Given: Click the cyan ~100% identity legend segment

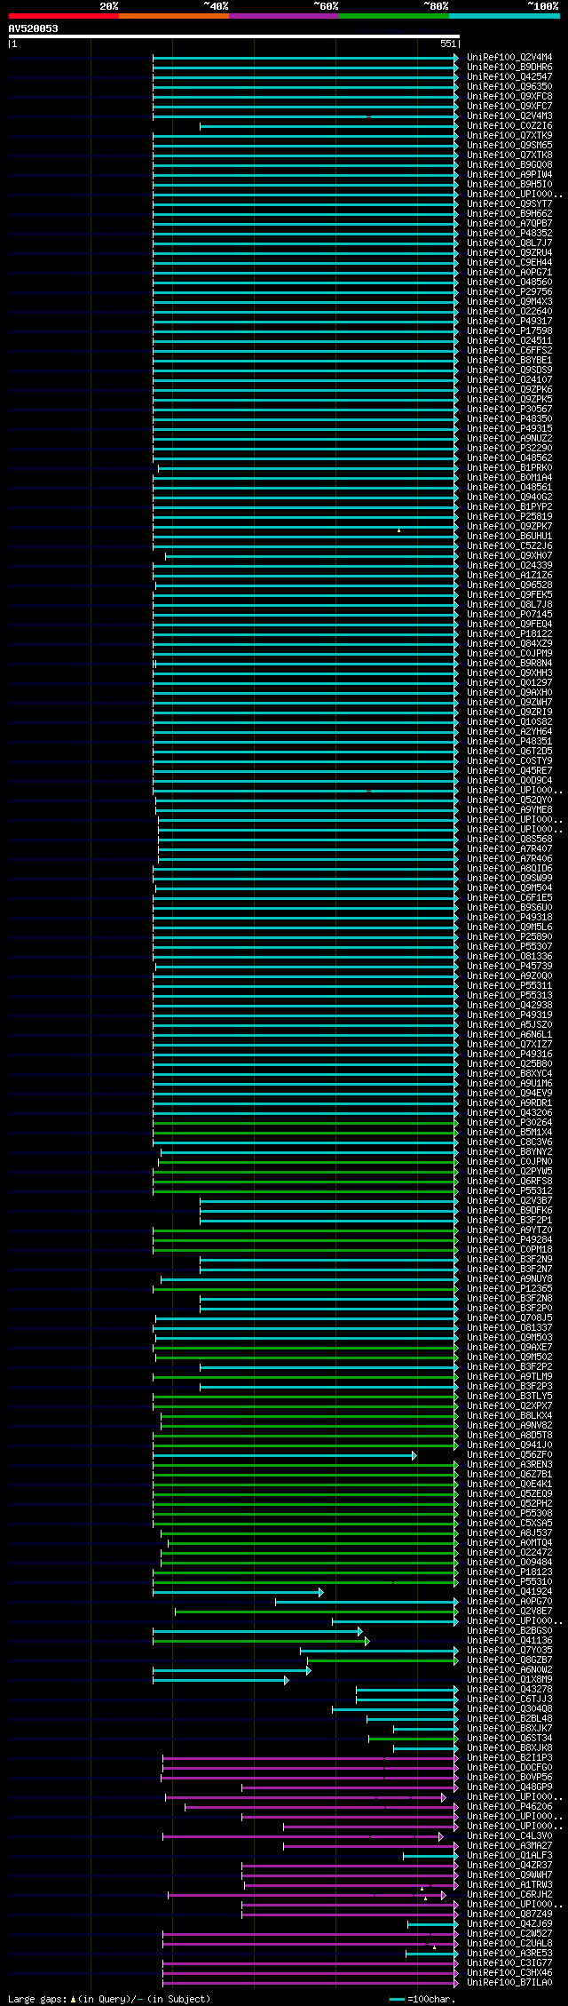Looking at the screenshot, I should pyautogui.click(x=504, y=16).
